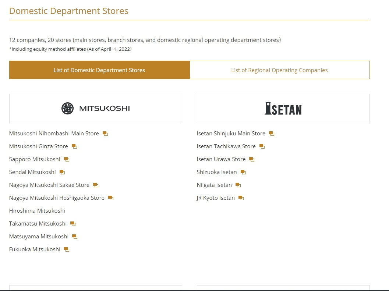389x291 pixels.
Task: Select List of Domestic Department Stores tab
Action: point(99,70)
